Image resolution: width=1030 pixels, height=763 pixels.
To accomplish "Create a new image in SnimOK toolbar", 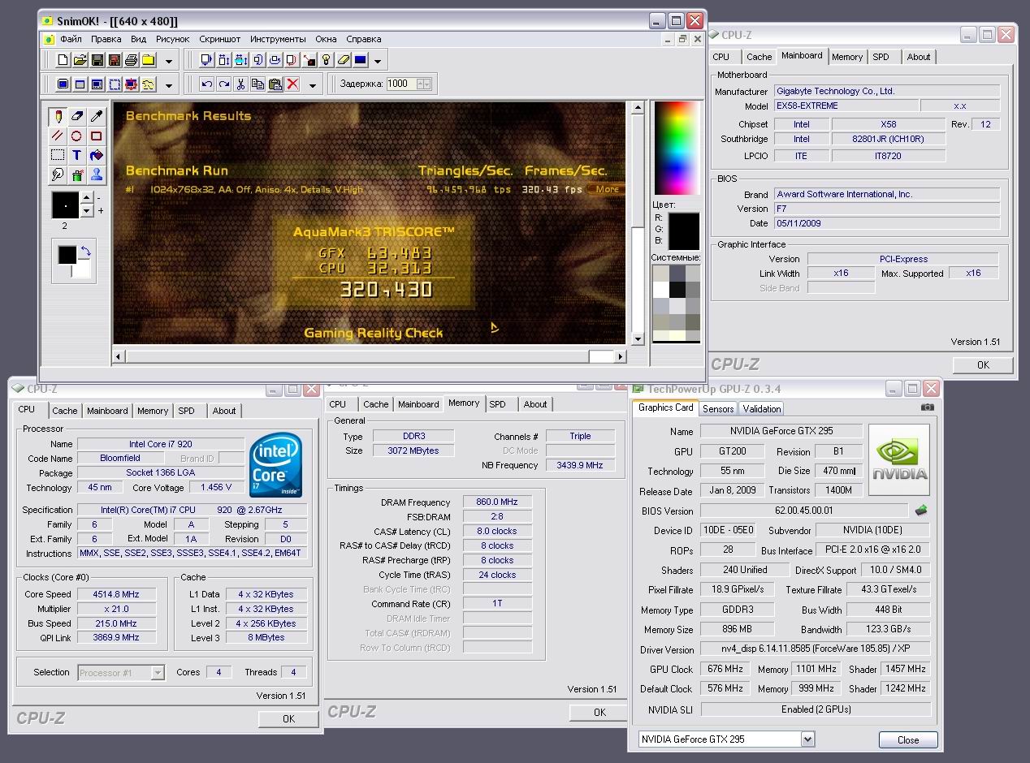I will [x=63, y=60].
